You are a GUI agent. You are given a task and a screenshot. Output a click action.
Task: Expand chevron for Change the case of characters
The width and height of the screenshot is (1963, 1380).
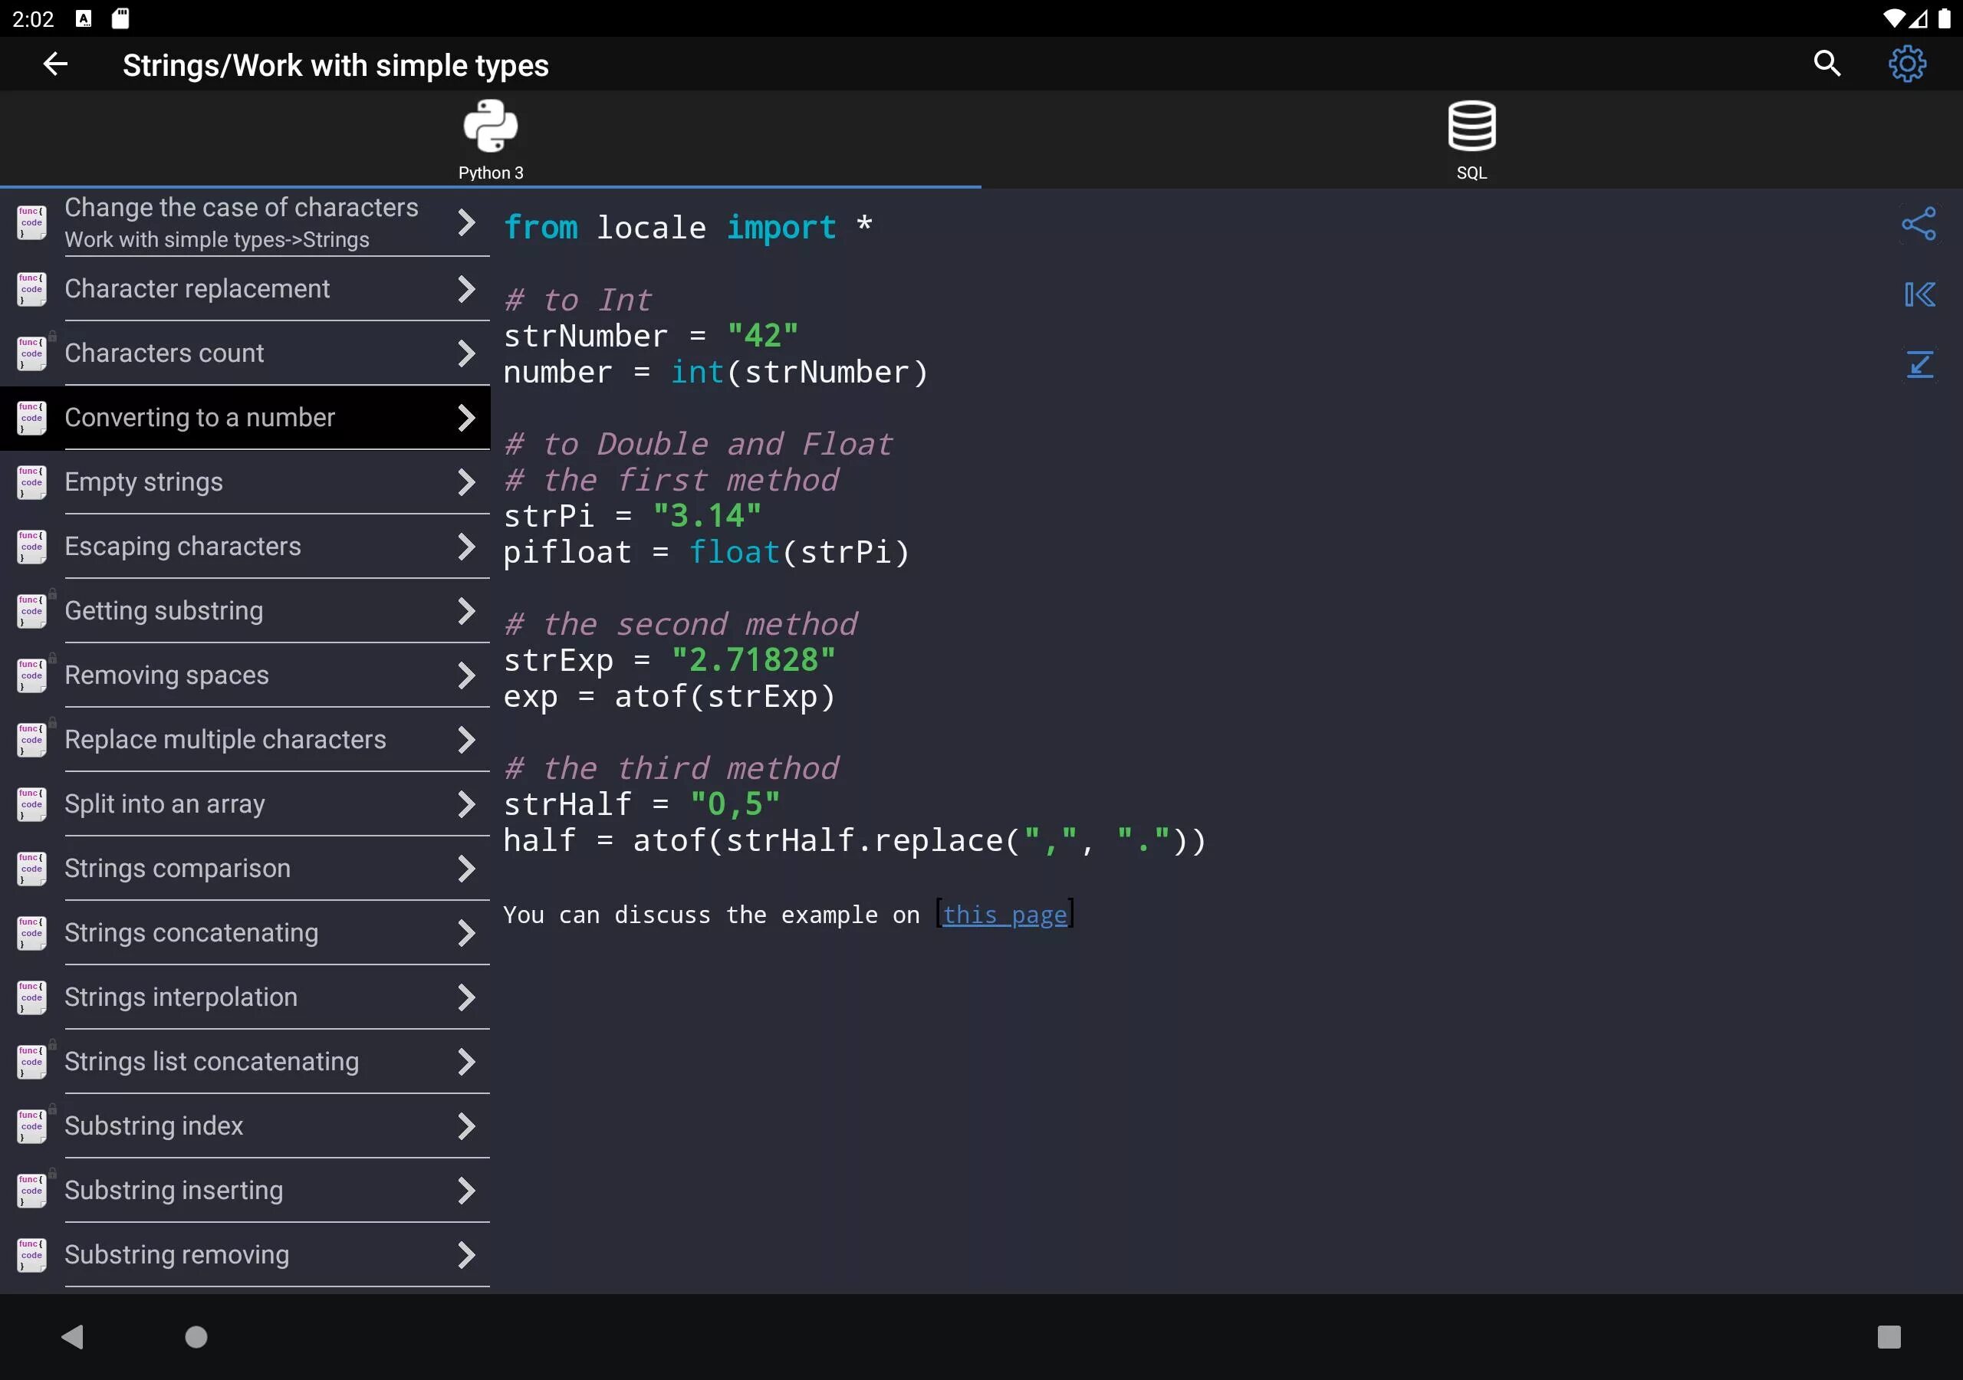pos(466,223)
